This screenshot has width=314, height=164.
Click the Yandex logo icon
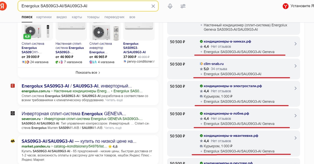[x=4, y=6]
